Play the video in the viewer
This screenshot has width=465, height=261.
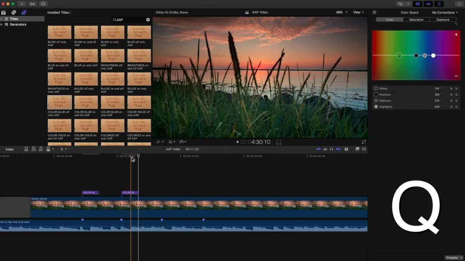238,142
